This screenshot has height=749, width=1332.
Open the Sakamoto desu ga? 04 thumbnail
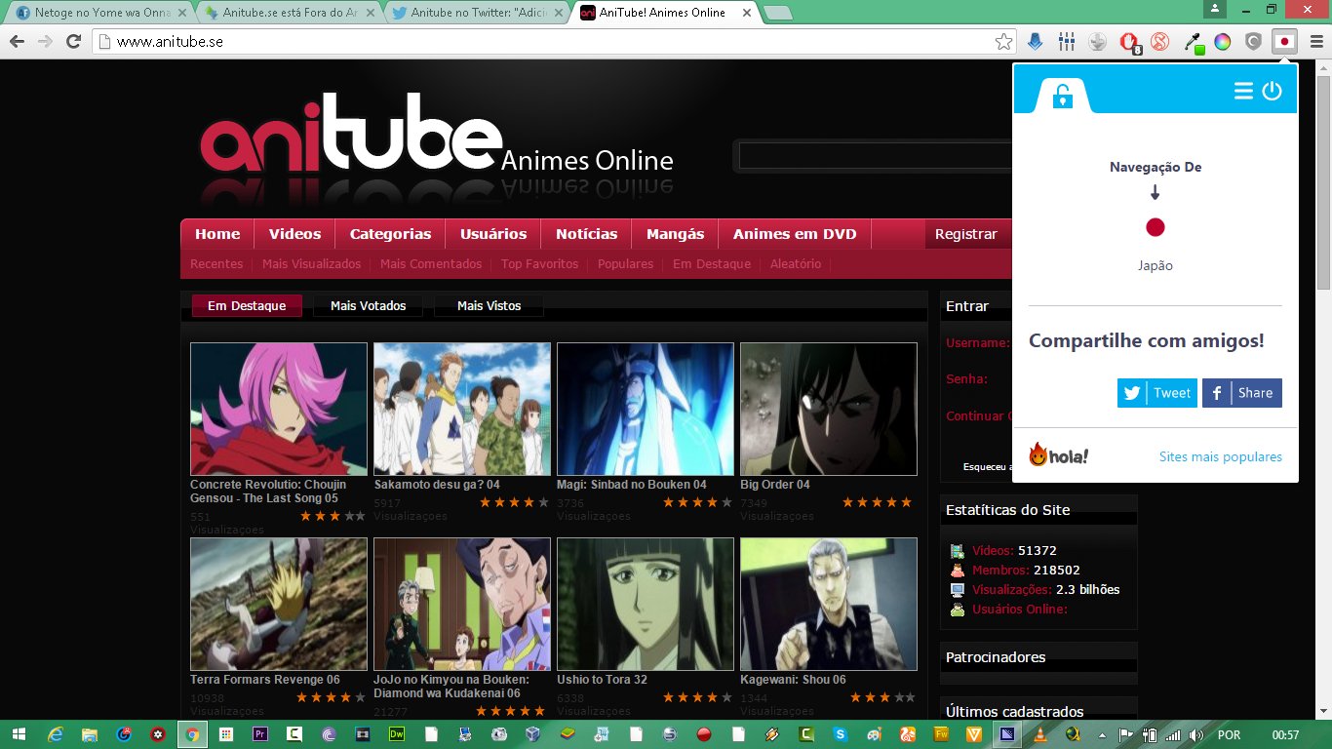tap(462, 409)
